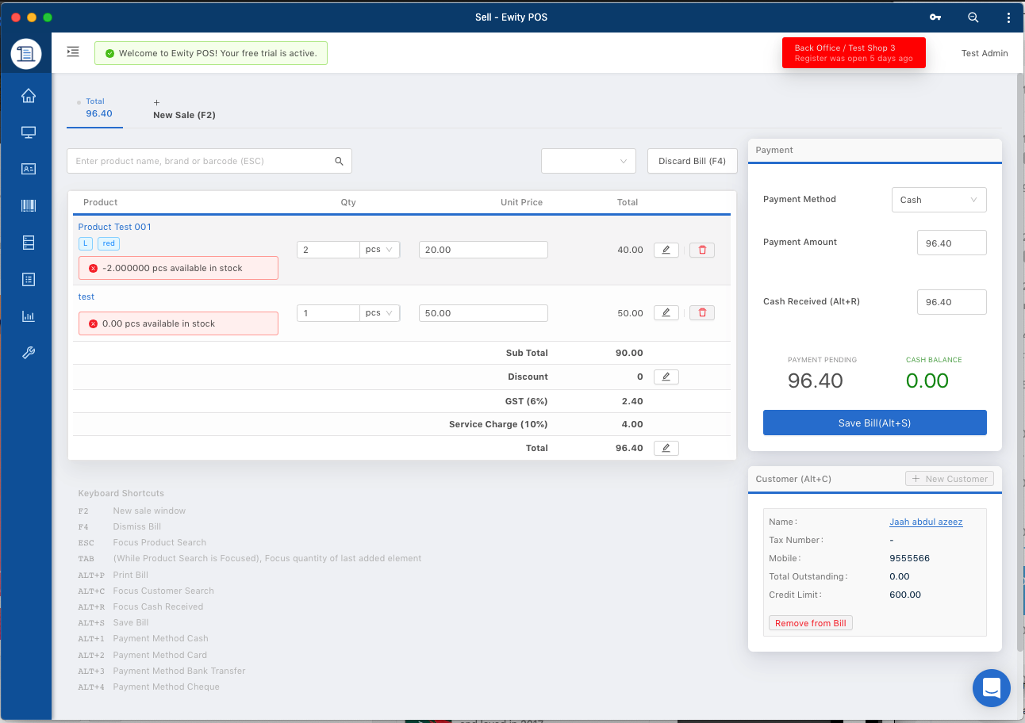Click the Back Office / Test Shop 3 banner
Viewport: 1025px width, 723px height.
click(x=854, y=53)
